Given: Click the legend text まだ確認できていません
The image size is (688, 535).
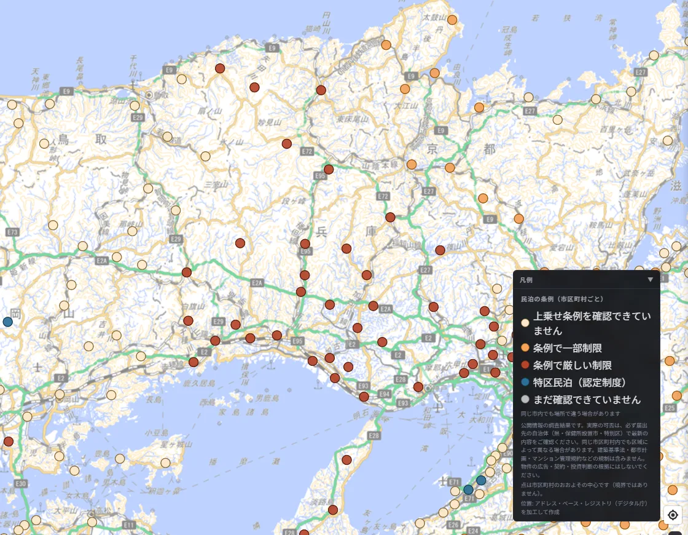Looking at the screenshot, I should (587, 399).
